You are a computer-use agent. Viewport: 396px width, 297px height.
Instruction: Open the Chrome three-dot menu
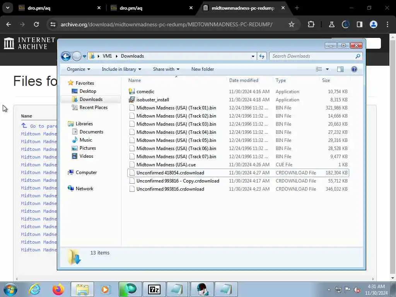[387, 24]
